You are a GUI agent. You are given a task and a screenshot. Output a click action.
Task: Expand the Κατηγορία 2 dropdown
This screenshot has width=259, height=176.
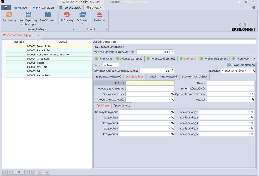pyautogui.click(x=169, y=117)
